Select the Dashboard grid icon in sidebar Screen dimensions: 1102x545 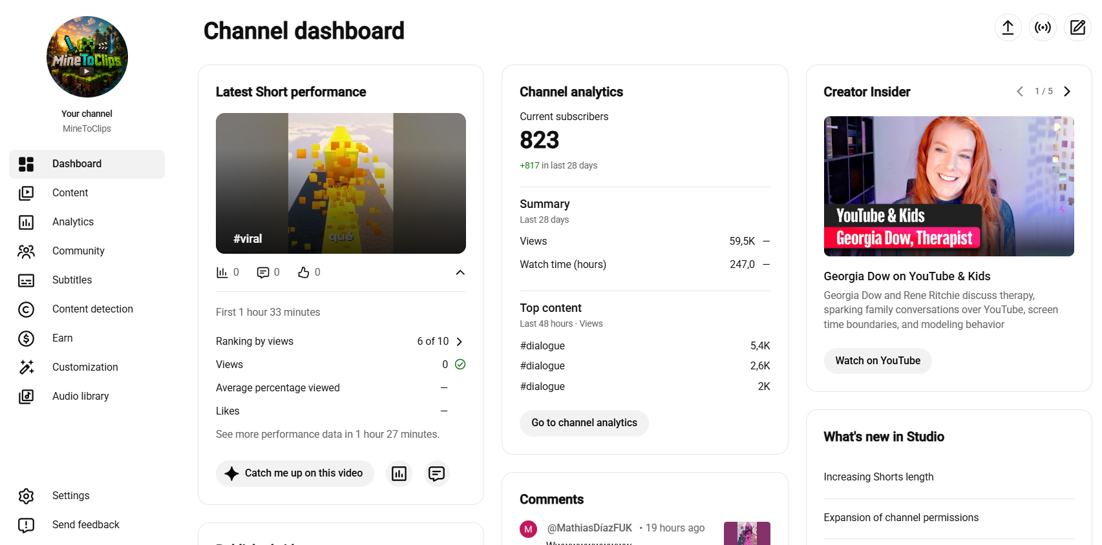(x=26, y=164)
